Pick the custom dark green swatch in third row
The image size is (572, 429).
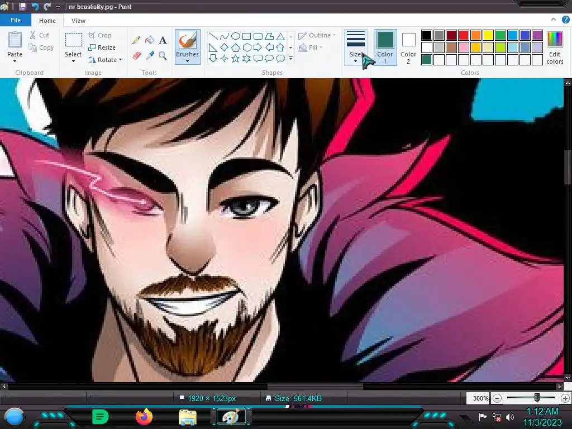[x=427, y=59]
